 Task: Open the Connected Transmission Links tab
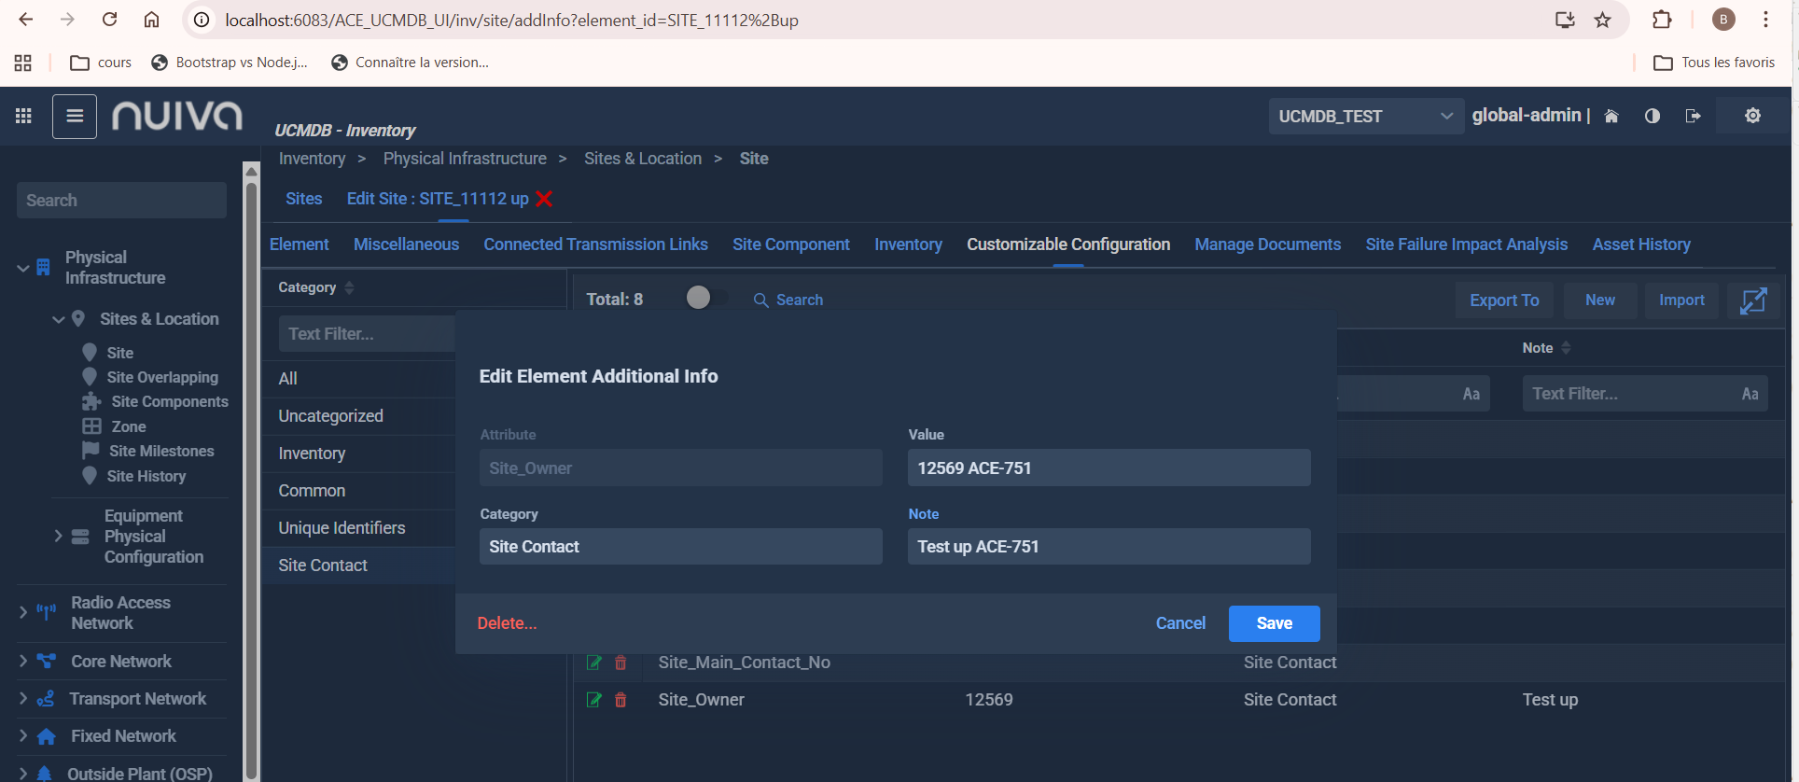[595, 244]
